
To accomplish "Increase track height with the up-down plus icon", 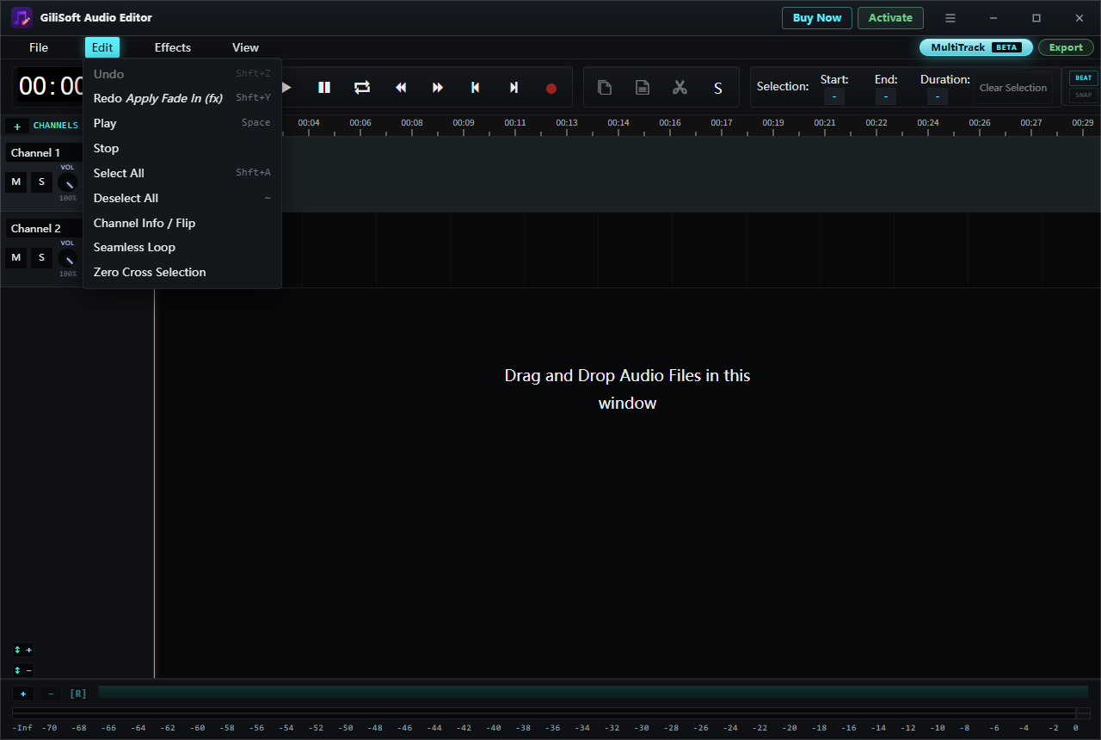I will (x=23, y=650).
